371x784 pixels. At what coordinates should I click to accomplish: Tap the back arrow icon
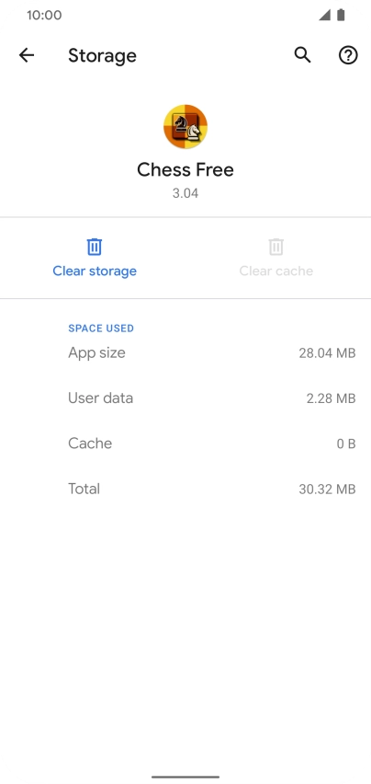point(27,55)
